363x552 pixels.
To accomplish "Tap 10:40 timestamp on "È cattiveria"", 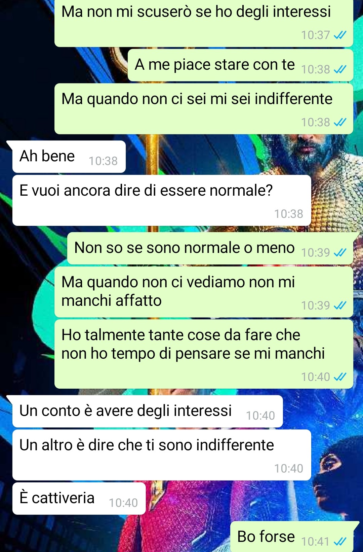I will pos(123,503).
